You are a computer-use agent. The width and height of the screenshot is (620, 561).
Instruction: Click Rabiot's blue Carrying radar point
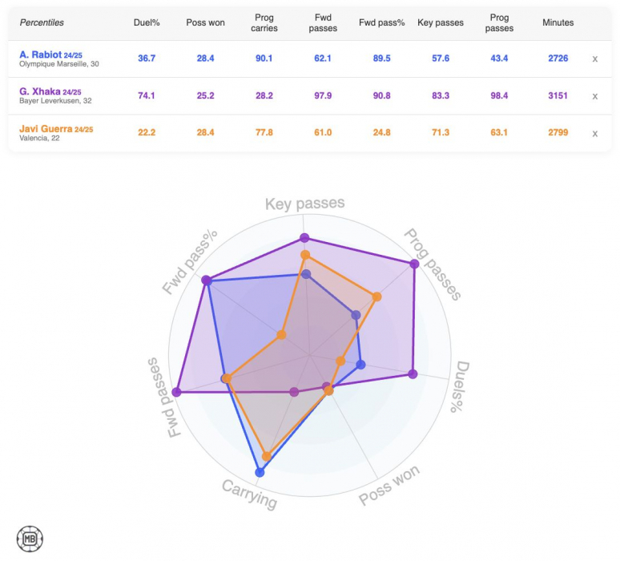(x=259, y=473)
